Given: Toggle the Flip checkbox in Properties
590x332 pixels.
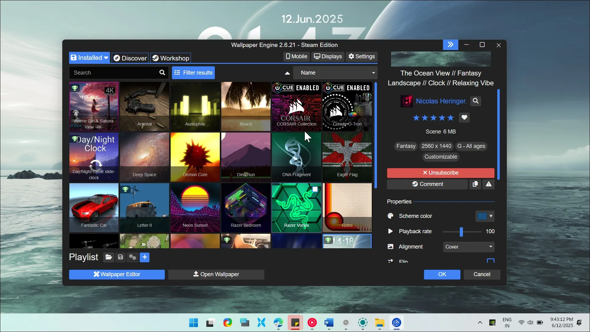Looking at the screenshot, I should click(490, 261).
